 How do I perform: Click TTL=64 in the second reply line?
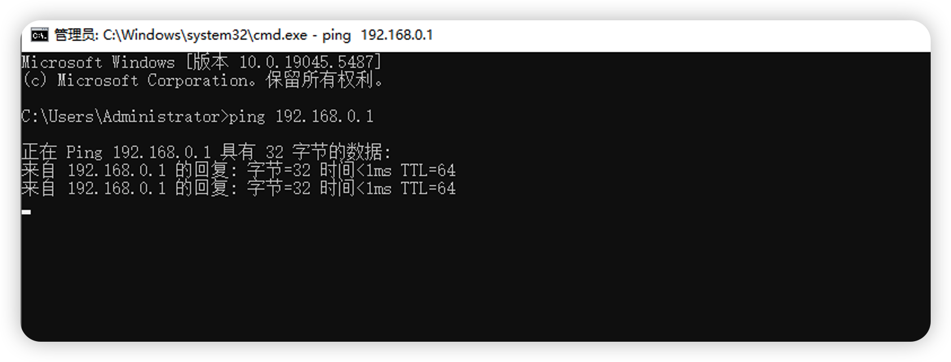[x=428, y=188]
